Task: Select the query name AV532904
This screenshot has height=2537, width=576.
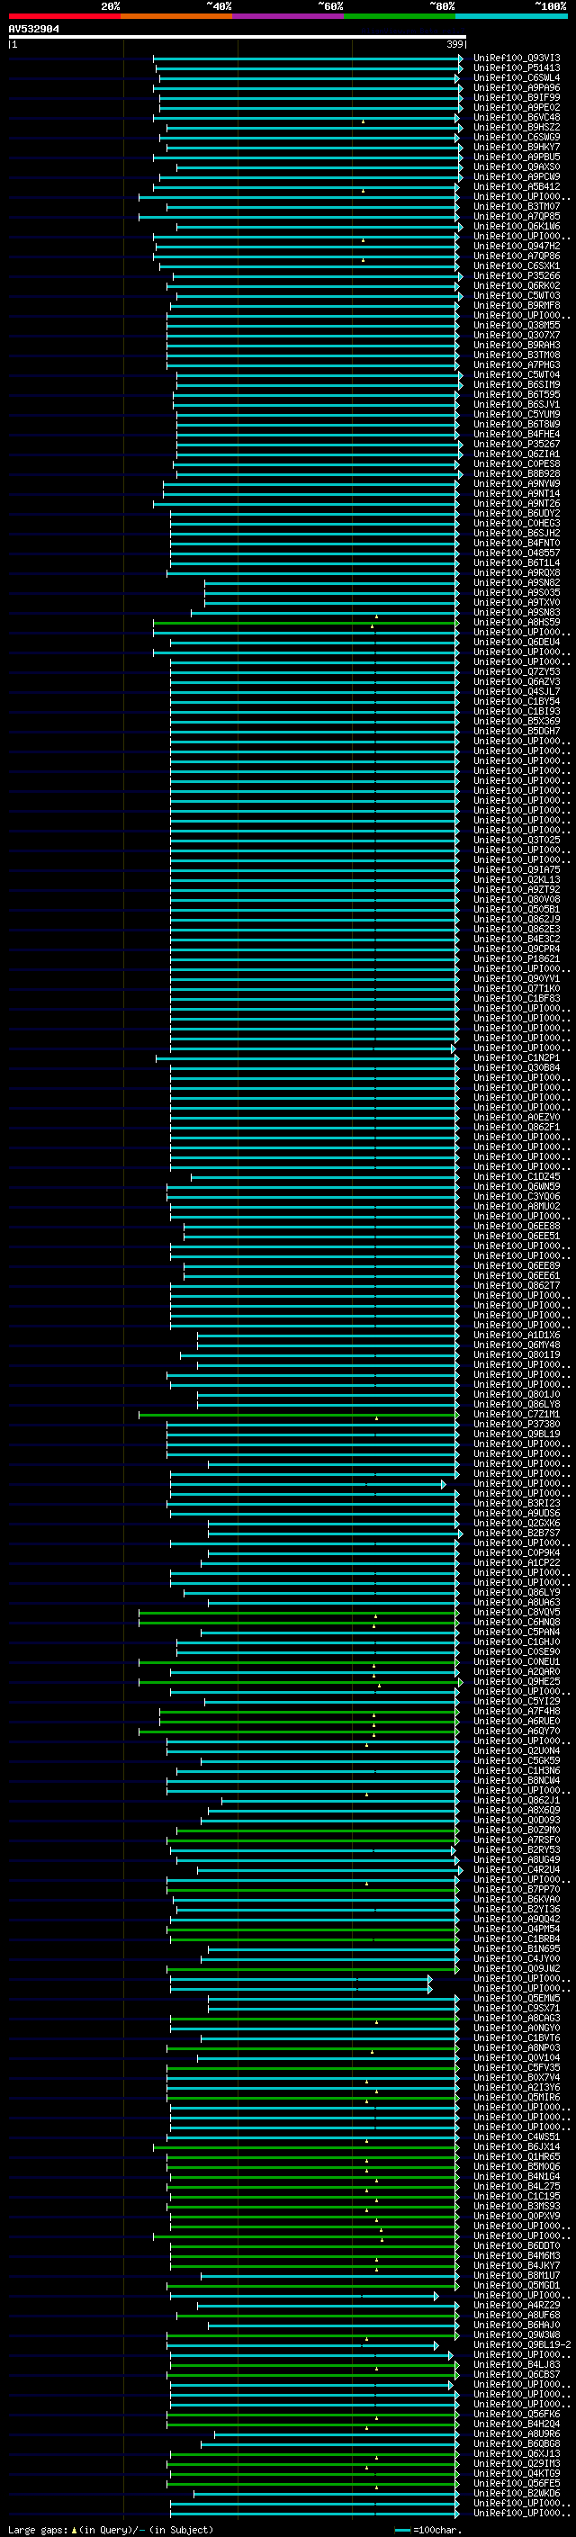Action: [33, 30]
